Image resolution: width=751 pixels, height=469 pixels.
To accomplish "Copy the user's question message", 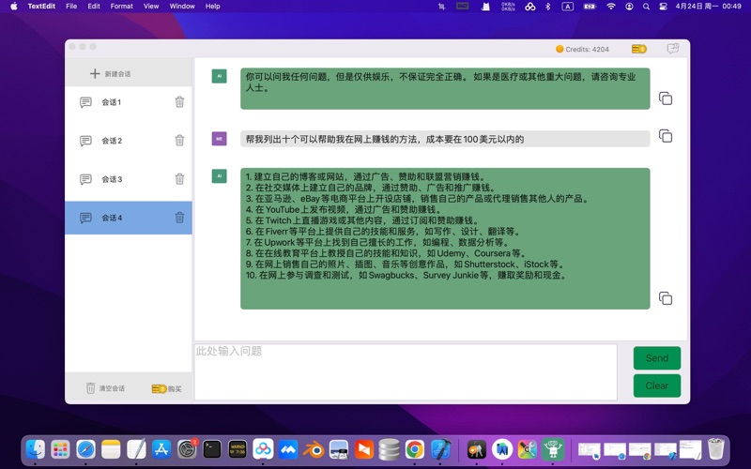I will pyautogui.click(x=665, y=136).
